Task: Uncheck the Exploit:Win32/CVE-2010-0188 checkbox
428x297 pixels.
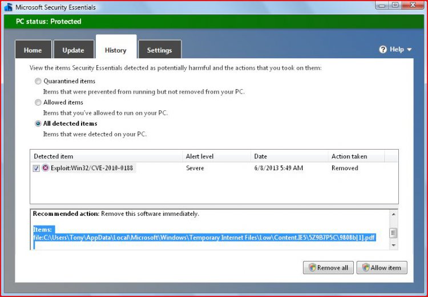Action: point(37,168)
